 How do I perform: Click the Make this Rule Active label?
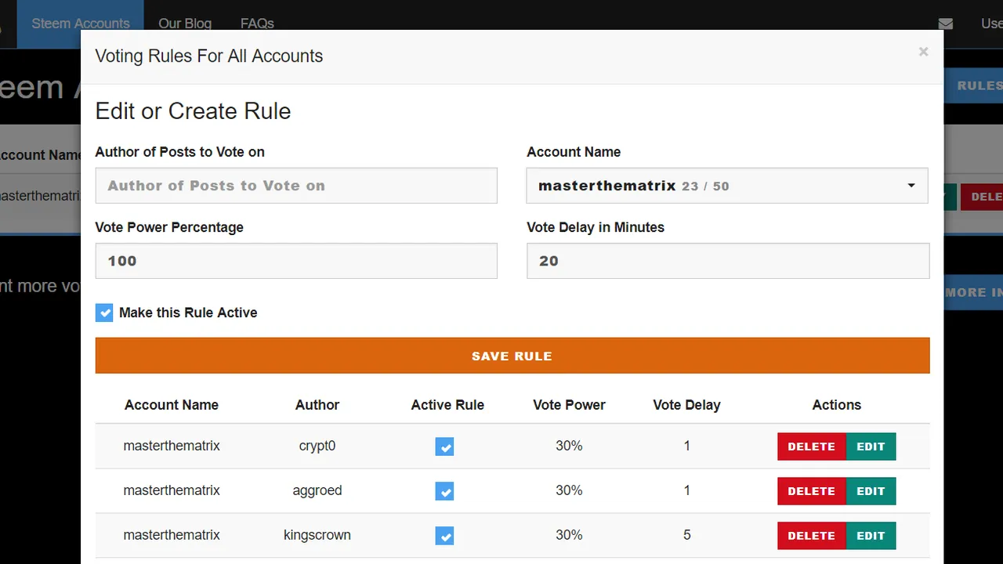pos(188,313)
